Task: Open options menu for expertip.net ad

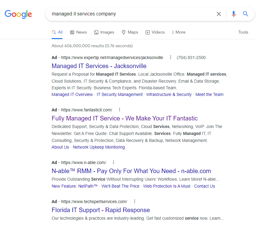Action: click(171, 57)
